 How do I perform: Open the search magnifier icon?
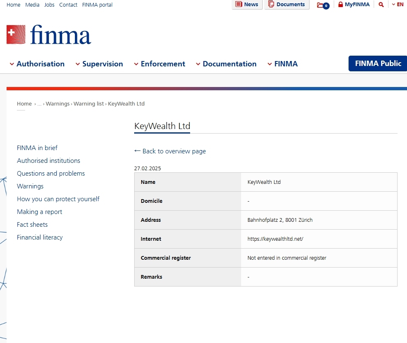(x=381, y=5)
